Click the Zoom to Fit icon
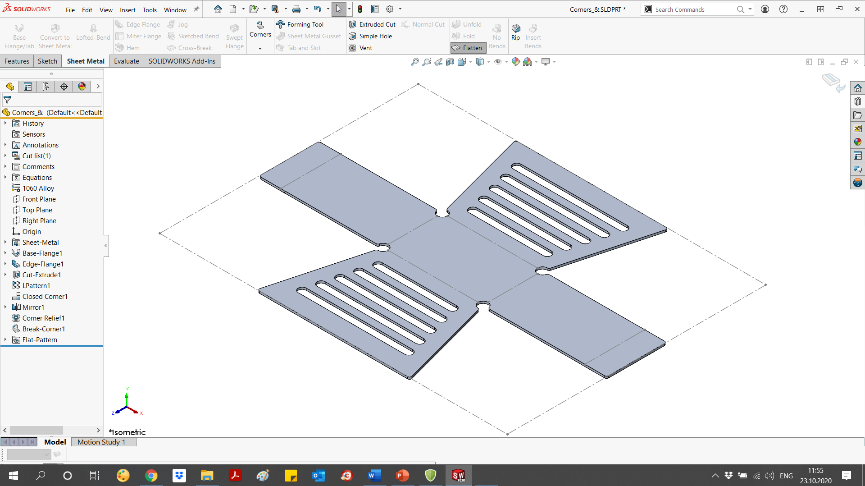The height and width of the screenshot is (486, 865). [x=414, y=62]
